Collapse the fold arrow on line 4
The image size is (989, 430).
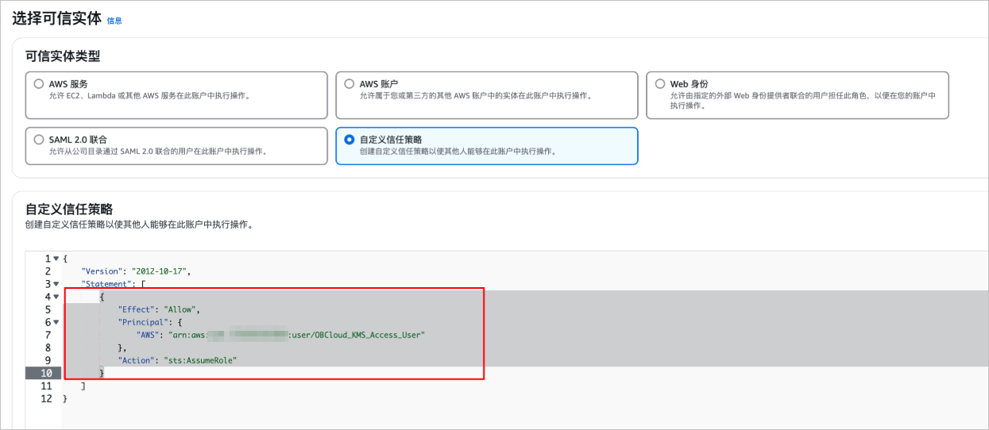tap(56, 297)
